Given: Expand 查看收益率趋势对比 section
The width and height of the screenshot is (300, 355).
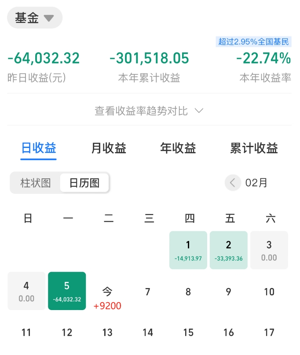Looking at the screenshot, I should [149, 111].
